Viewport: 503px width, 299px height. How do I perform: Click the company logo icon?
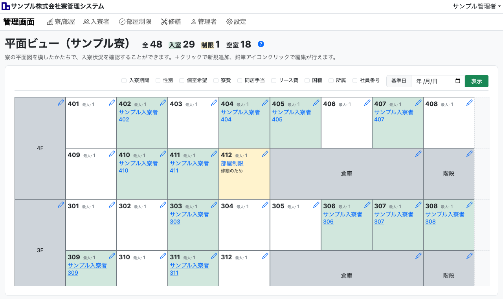[6, 6]
